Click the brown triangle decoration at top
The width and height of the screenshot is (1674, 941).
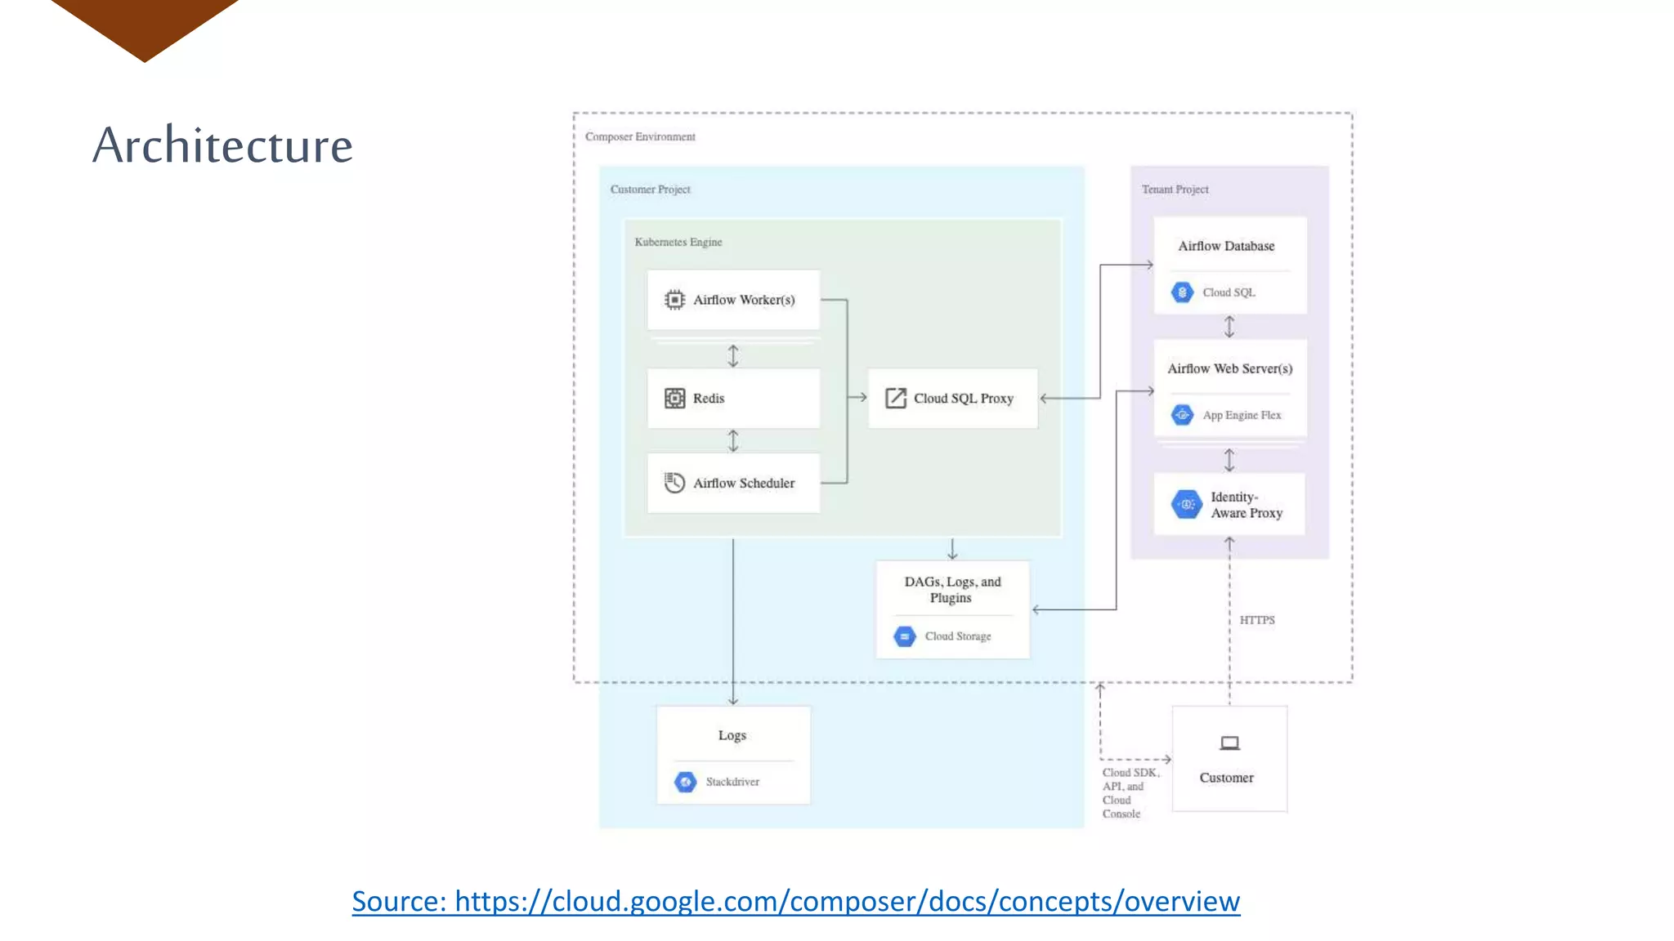pos(145,25)
